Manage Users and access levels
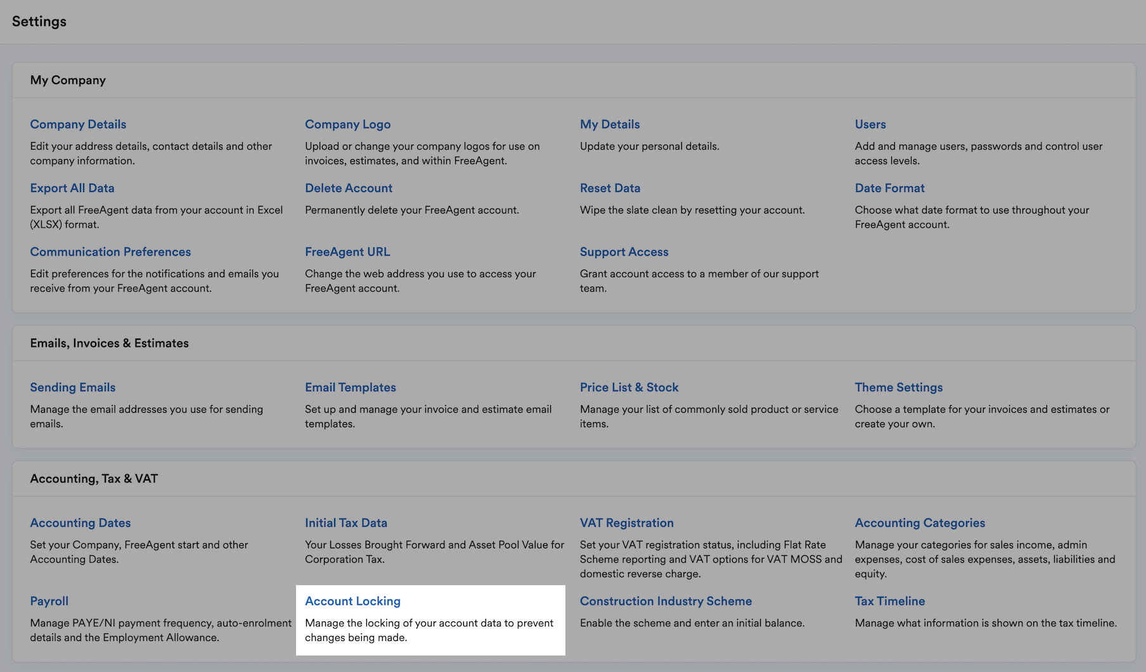Image resolution: width=1146 pixels, height=672 pixels. (870, 124)
